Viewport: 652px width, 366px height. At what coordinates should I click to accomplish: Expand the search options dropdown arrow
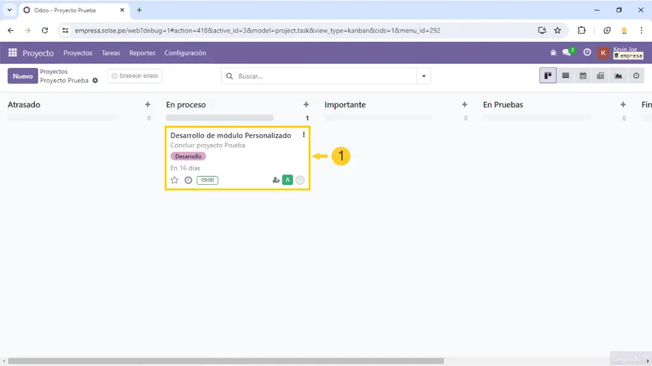click(423, 76)
